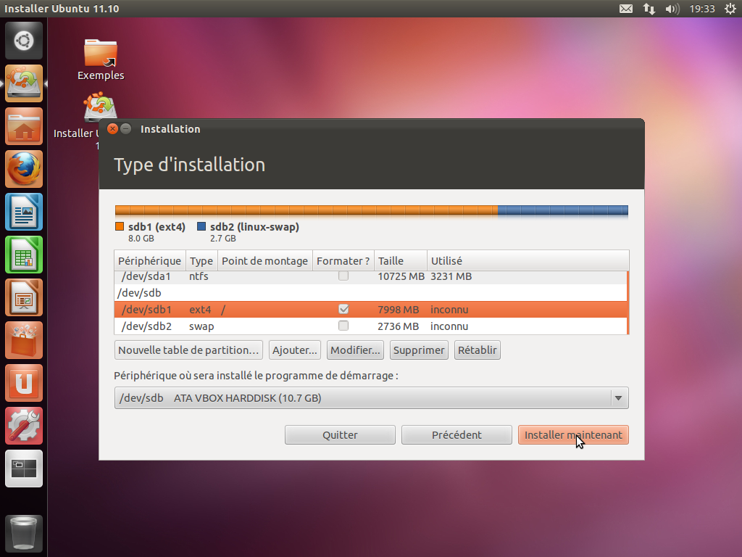
Task: Open the clock menu showing 19:33
Action: coord(702,9)
